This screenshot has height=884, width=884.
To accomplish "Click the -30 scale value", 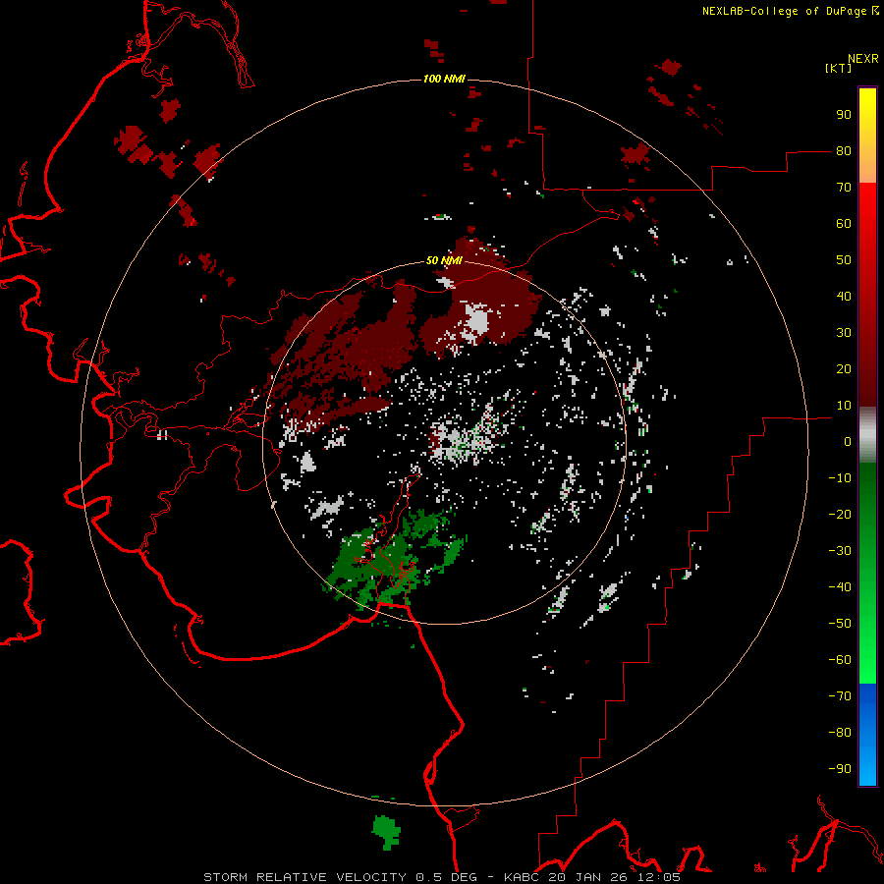I will (840, 551).
